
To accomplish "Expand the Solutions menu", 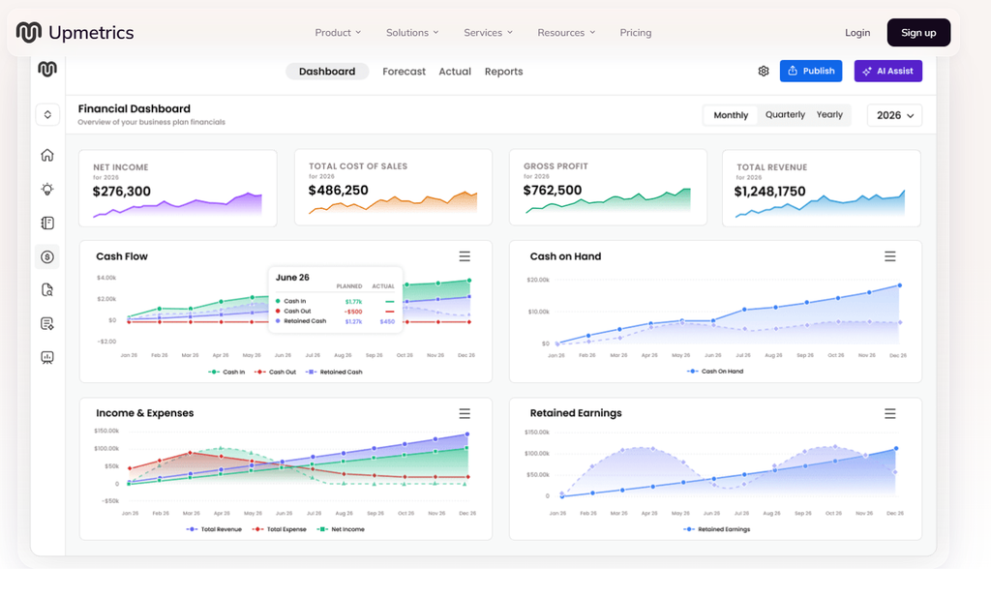I will pyautogui.click(x=412, y=32).
